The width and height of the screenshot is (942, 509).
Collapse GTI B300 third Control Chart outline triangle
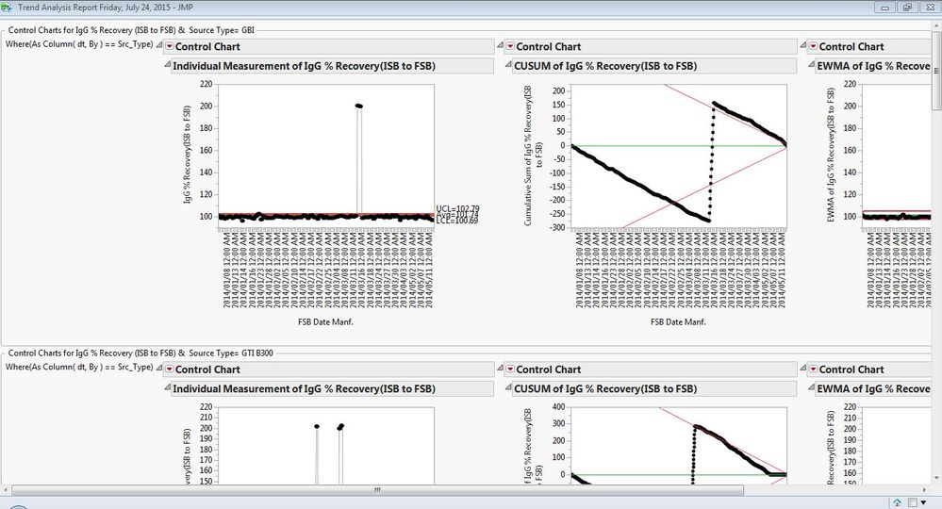803,368
